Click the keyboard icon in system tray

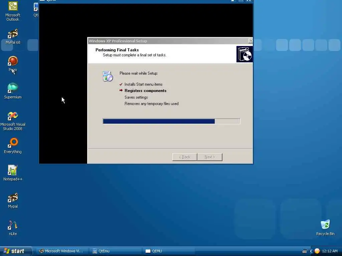305,251
